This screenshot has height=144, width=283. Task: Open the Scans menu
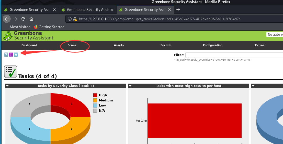coord(72,45)
